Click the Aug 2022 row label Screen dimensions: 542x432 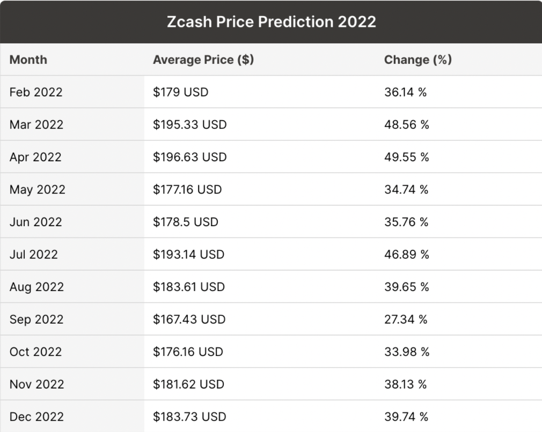pyautogui.click(x=36, y=287)
